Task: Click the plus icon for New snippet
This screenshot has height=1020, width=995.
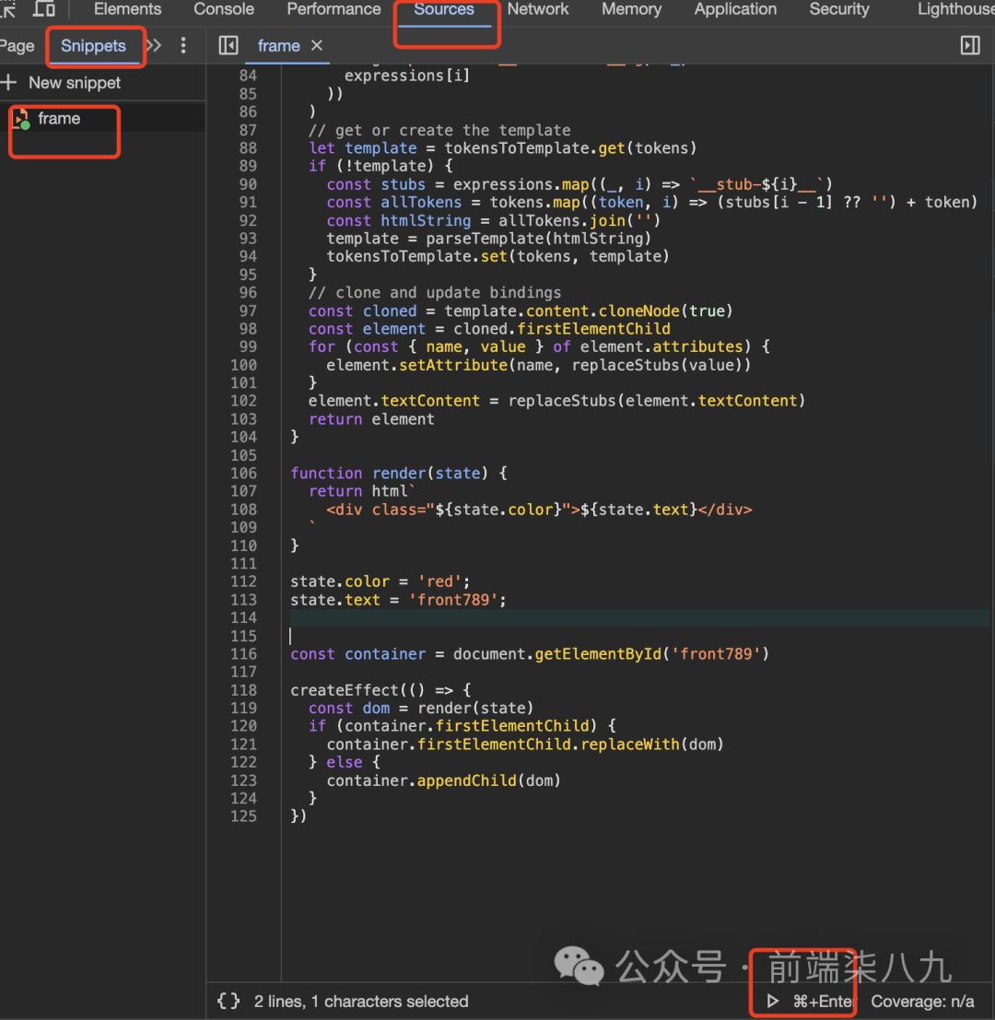Action: [x=10, y=83]
